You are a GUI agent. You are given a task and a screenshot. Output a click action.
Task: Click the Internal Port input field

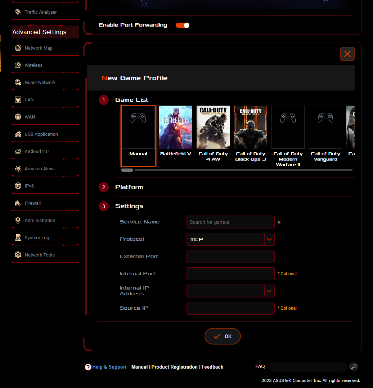(230, 274)
